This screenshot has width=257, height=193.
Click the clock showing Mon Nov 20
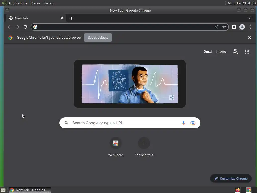click(242, 3)
